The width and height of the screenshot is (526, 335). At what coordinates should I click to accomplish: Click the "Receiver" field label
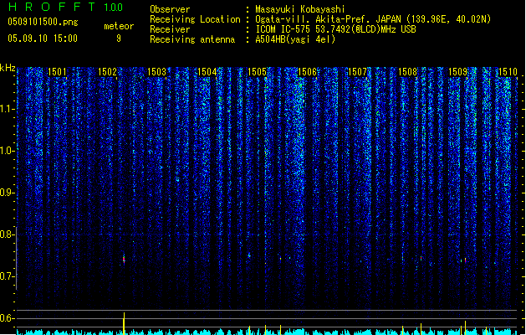170,29
